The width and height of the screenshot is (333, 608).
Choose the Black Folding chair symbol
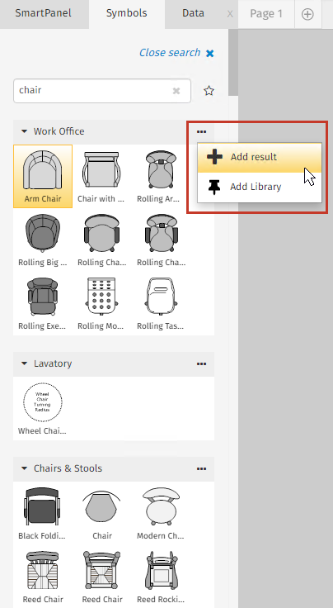(x=43, y=513)
